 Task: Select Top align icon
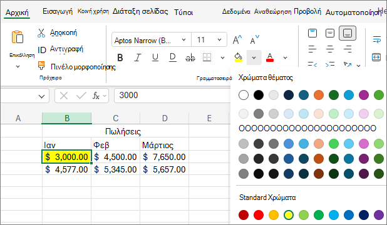tap(312, 32)
